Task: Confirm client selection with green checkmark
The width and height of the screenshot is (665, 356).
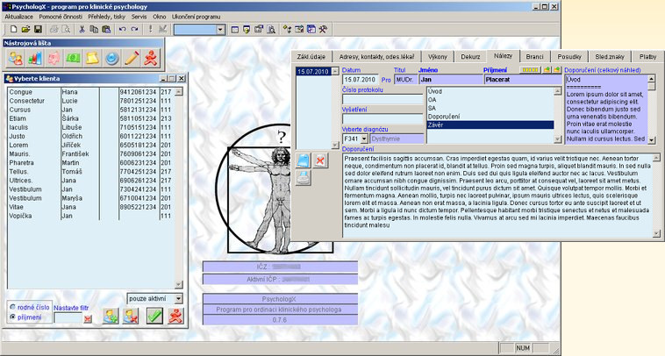Action: [154, 317]
